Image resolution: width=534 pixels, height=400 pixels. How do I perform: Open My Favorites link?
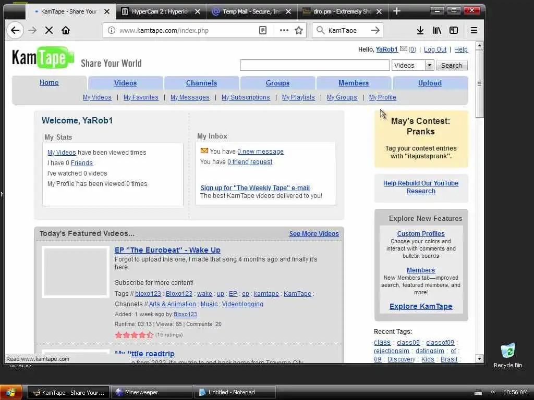coord(141,97)
